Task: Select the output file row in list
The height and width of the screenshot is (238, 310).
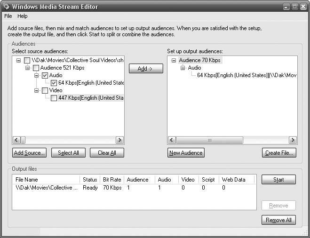Action: (x=47, y=188)
